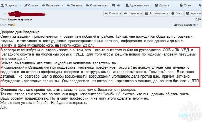
Task: Click Спам button in message header
Action: [177, 13]
